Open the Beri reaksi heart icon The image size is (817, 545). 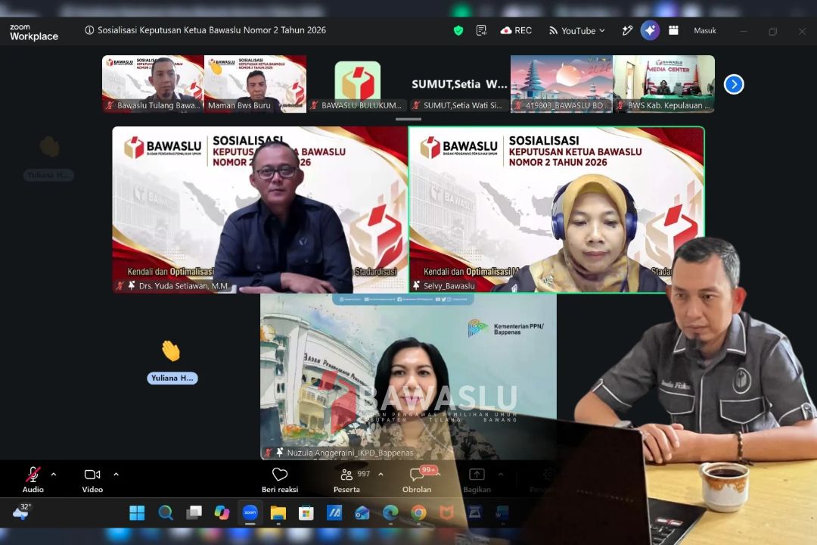(x=280, y=480)
